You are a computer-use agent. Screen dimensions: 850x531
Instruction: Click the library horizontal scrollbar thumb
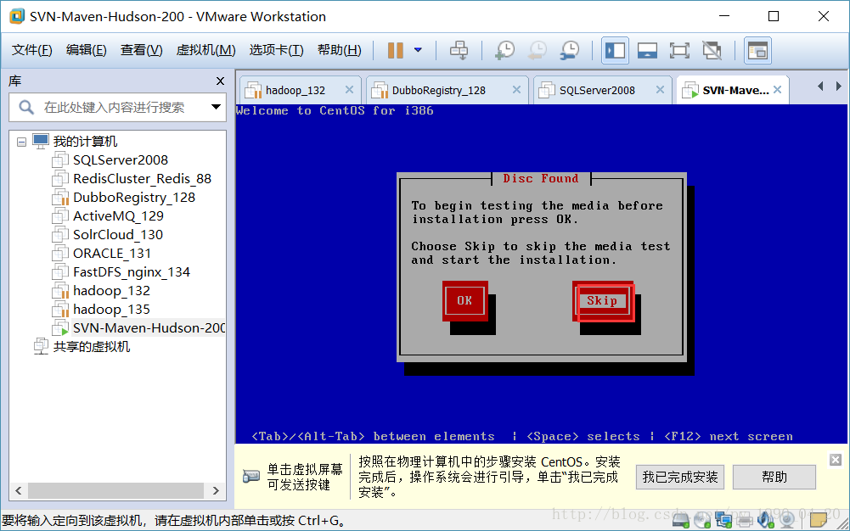click(x=116, y=491)
